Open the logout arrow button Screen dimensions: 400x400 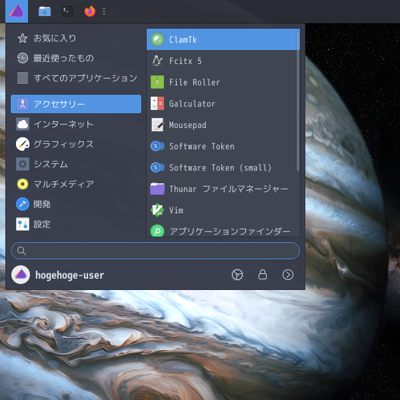(x=288, y=275)
